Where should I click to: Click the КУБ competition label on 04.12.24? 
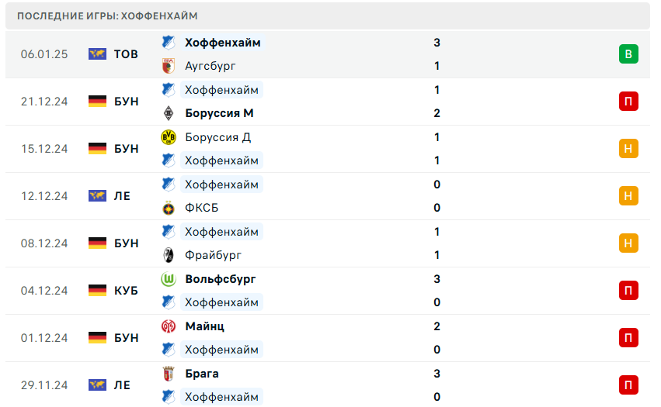click(x=126, y=291)
